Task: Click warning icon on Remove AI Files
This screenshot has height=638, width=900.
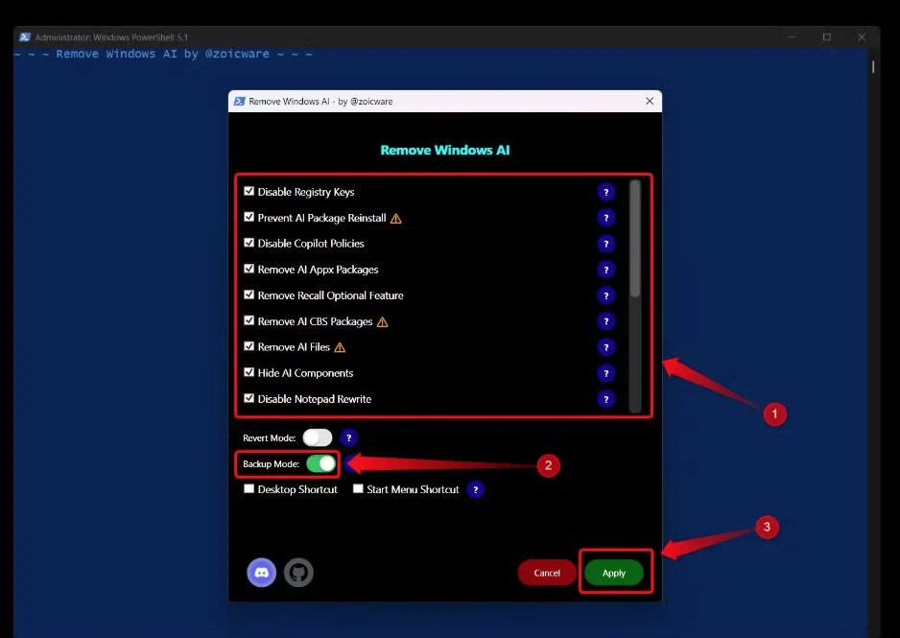Action: [340, 347]
